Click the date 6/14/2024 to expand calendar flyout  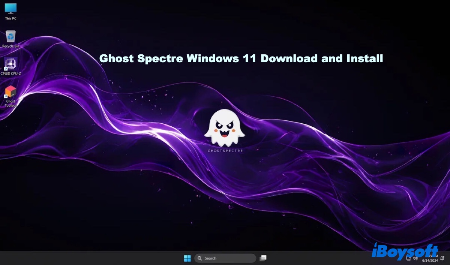point(430,259)
